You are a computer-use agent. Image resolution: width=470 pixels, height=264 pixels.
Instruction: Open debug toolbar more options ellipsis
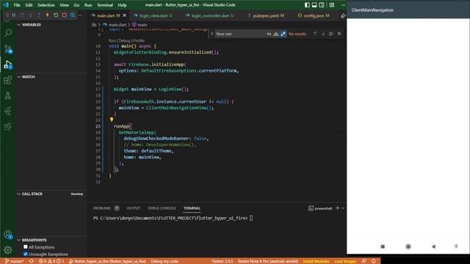coord(80,15)
